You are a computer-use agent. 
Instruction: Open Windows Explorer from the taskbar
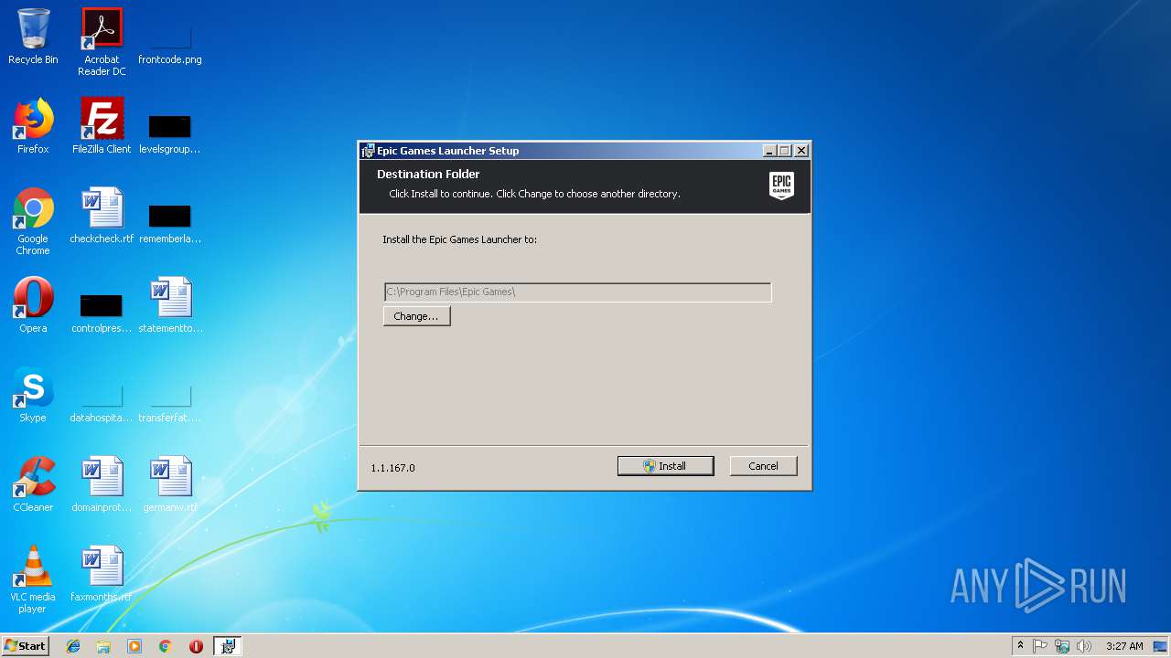[x=103, y=646]
